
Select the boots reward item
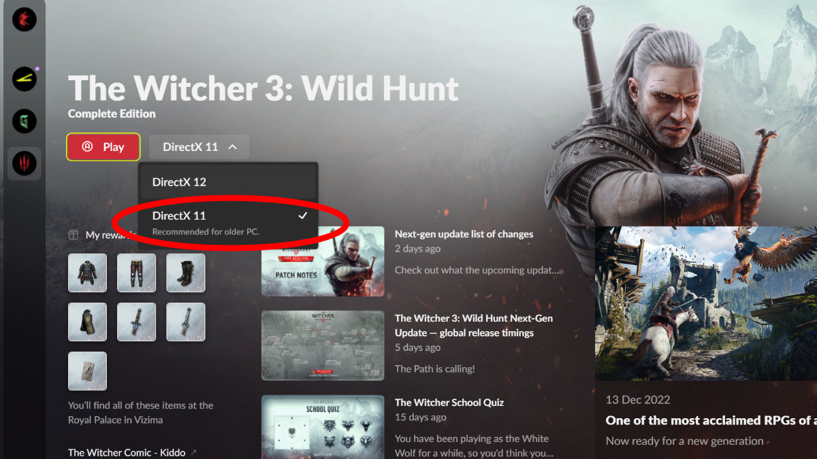click(x=186, y=273)
